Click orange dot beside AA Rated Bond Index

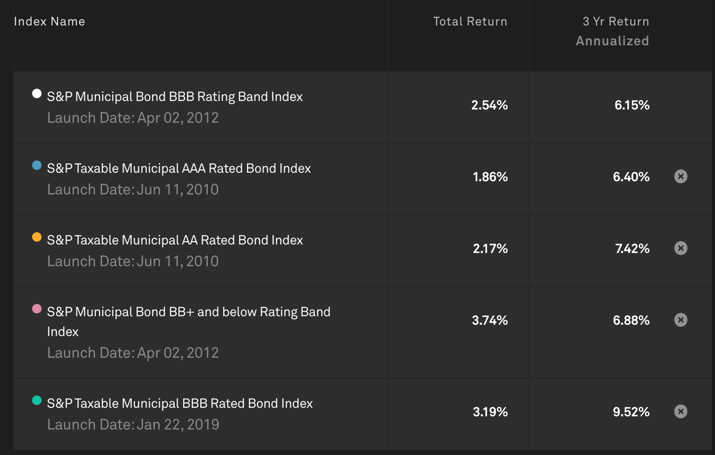pos(37,237)
